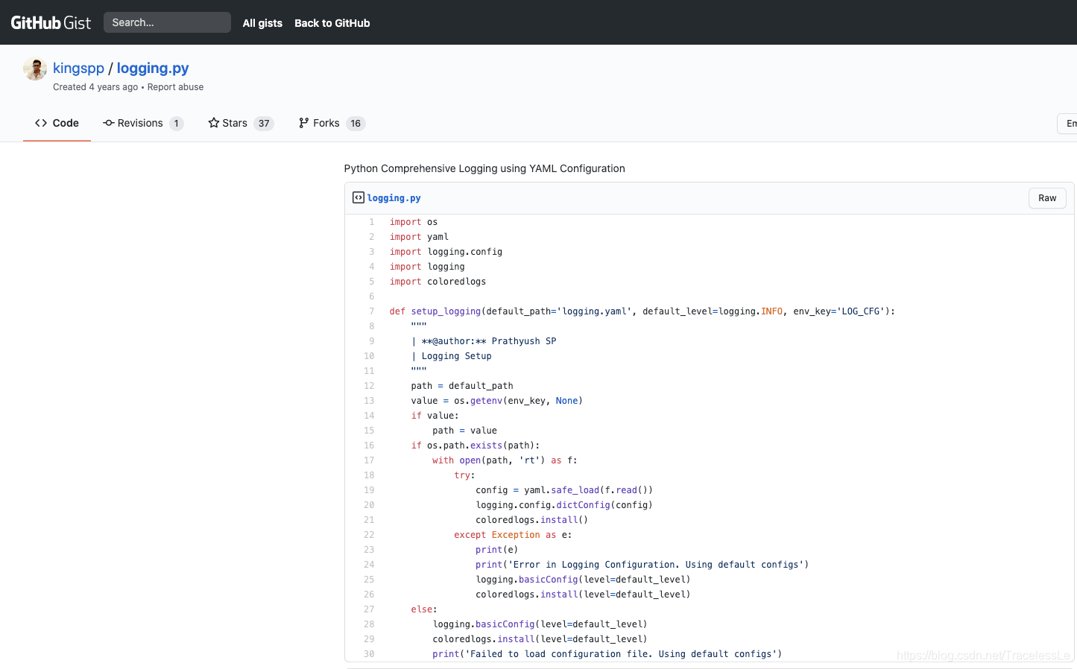The image size is (1077, 669).
Task: Click the Forks count badge 16
Action: [x=356, y=124]
